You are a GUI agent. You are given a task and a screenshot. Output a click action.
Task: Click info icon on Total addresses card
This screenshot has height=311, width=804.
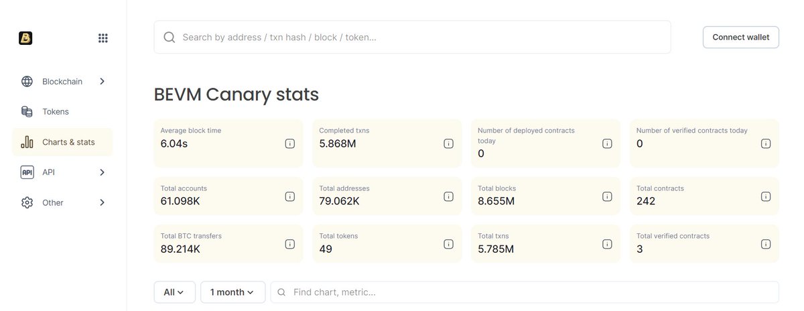click(448, 196)
